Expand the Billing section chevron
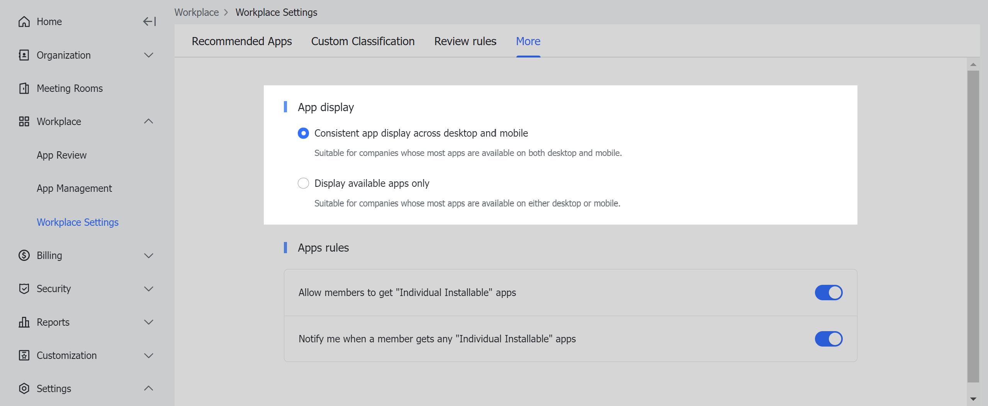Viewport: 988px width, 406px height. [149, 255]
